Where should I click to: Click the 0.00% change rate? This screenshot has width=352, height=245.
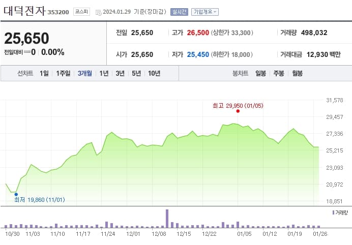[53, 52]
